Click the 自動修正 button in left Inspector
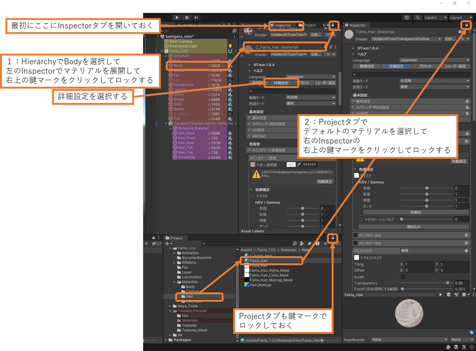Viewport: 476px width, 351px height. pyautogui.click(x=325, y=181)
